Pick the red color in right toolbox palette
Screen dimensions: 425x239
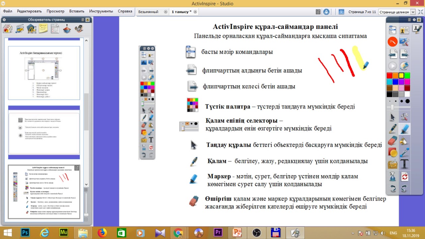coord(389,75)
